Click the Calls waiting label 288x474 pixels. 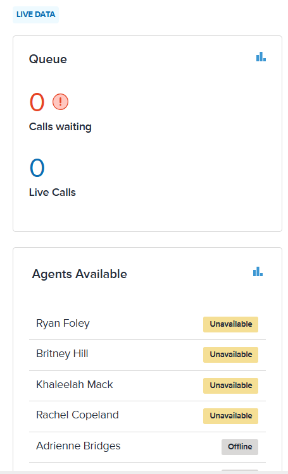point(60,126)
